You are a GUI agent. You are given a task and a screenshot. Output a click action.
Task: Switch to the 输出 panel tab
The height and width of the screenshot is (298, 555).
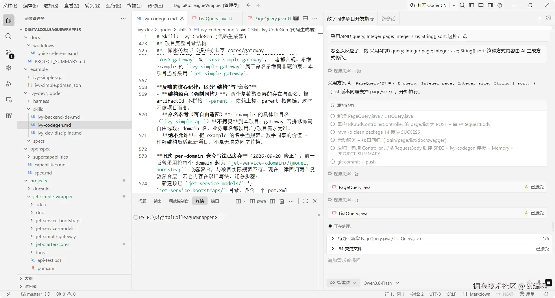coord(157,201)
